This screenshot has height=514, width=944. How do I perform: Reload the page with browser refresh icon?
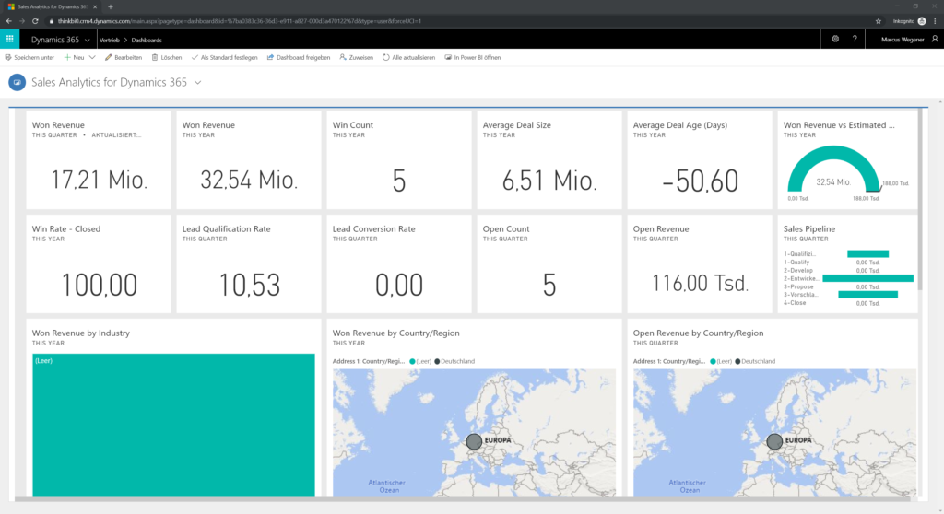click(x=36, y=21)
